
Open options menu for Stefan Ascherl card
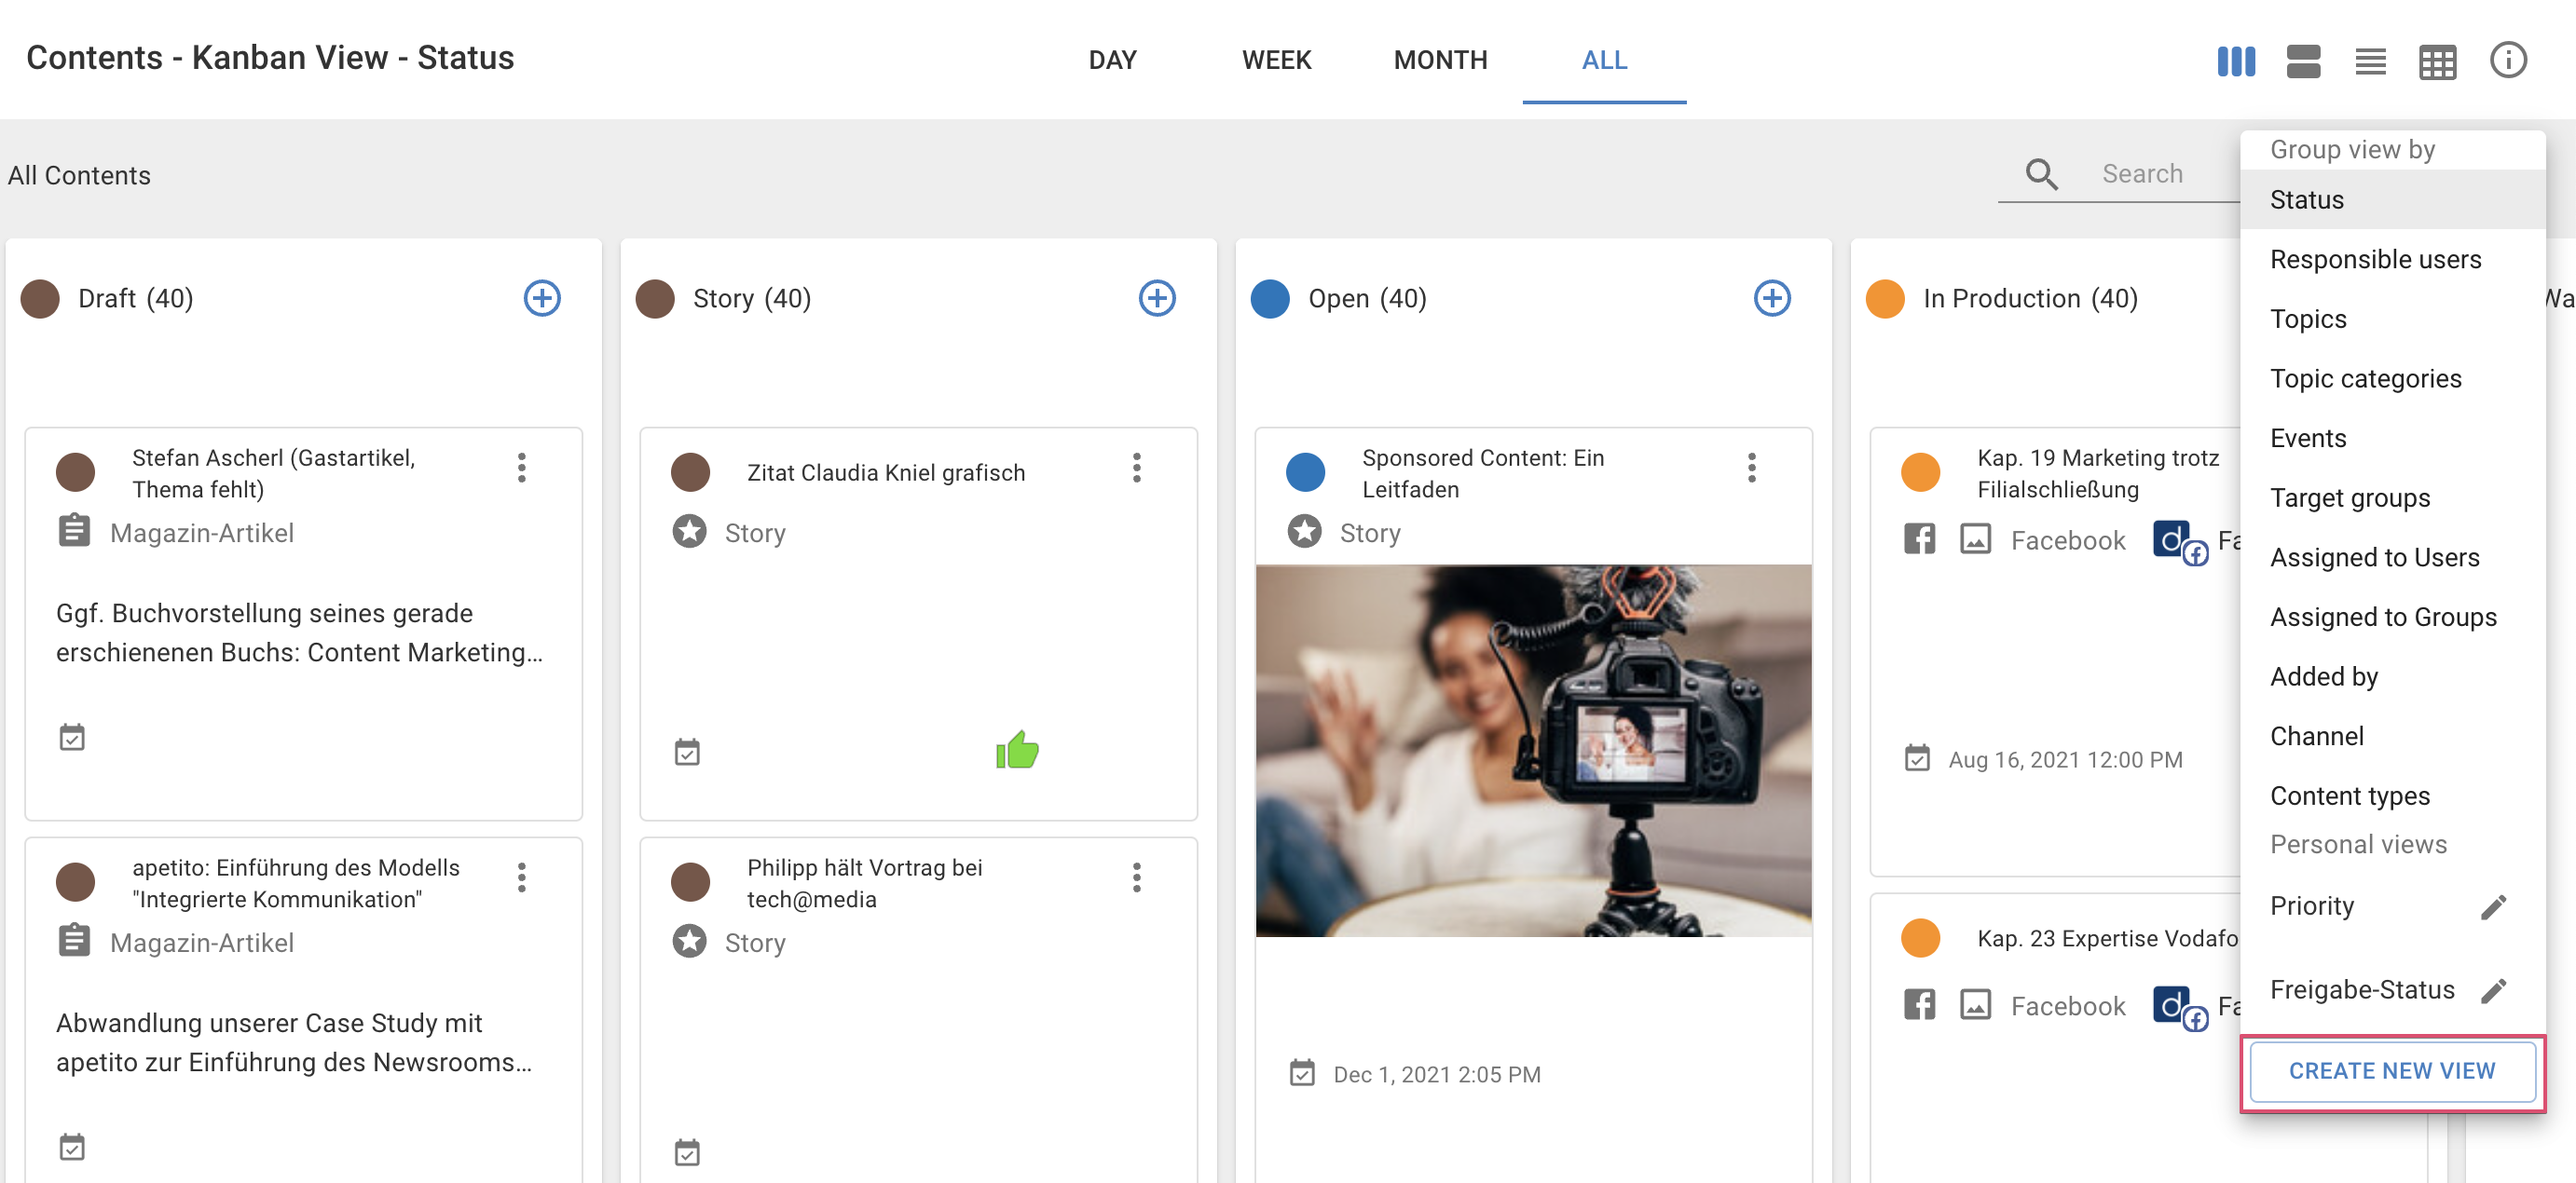click(521, 468)
